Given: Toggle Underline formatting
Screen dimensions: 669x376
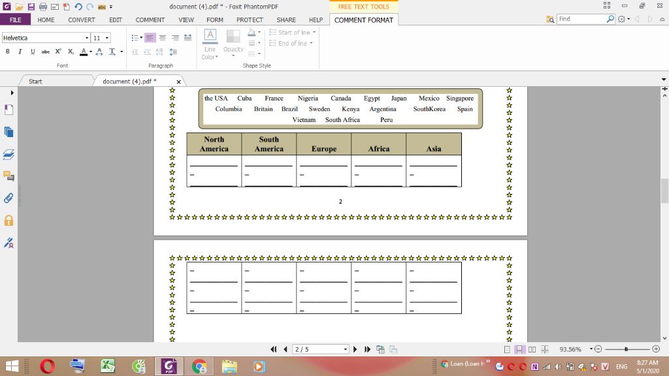Looking at the screenshot, I should tap(33, 52).
